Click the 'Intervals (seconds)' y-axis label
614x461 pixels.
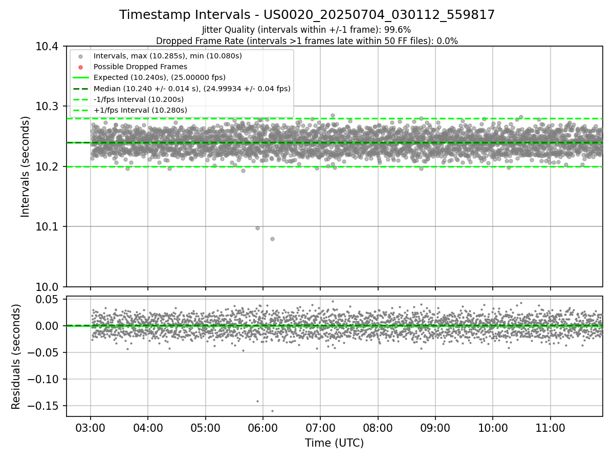tap(26, 166)
